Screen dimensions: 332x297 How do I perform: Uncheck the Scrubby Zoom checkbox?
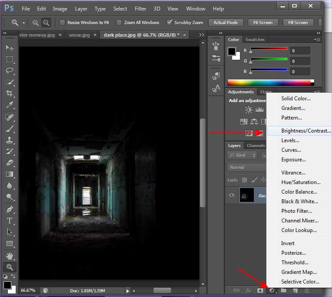point(169,23)
